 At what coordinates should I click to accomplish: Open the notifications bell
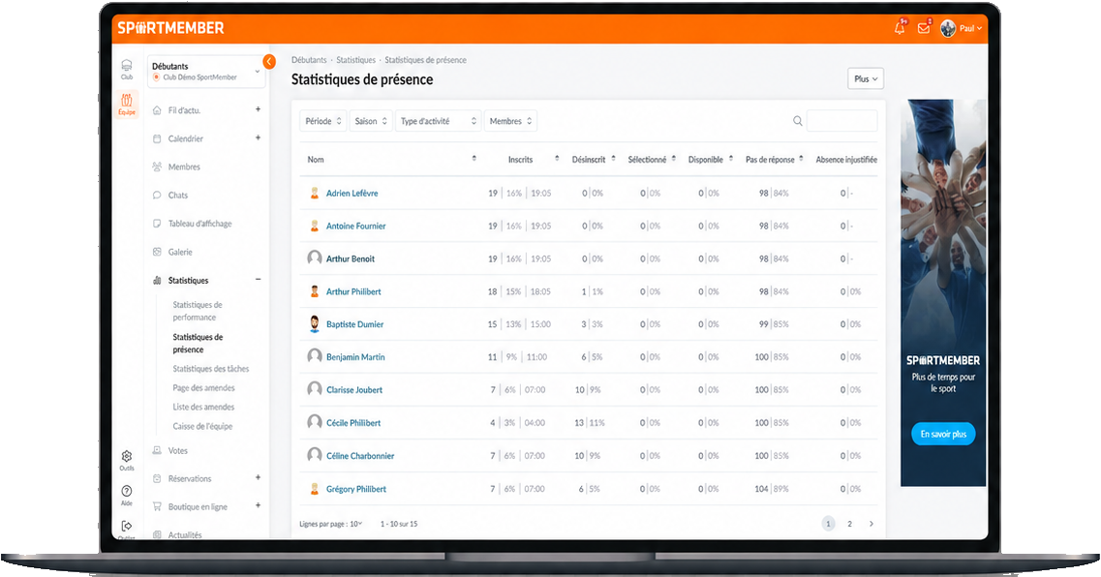pyautogui.click(x=900, y=28)
